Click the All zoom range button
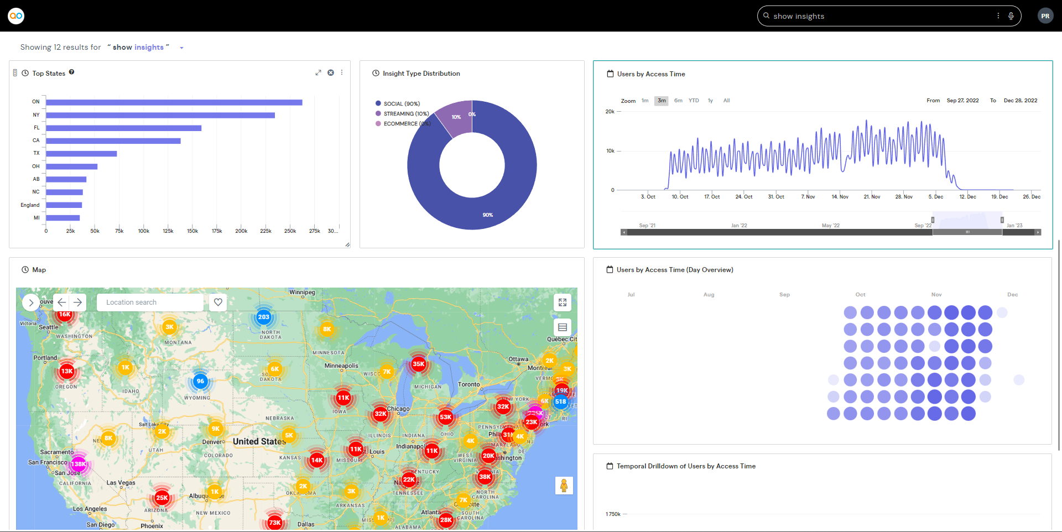 point(726,101)
